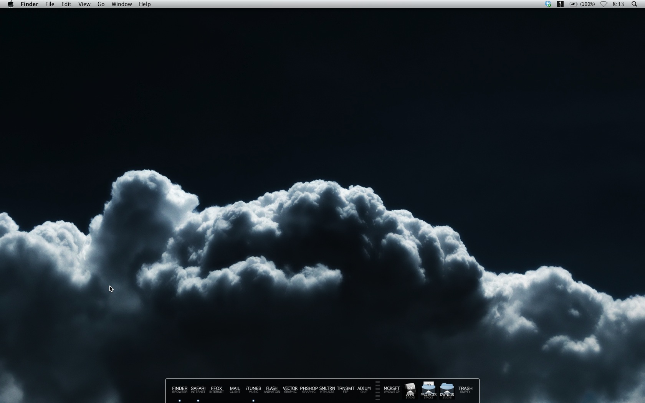Open the Wi-Fi status menu
The height and width of the screenshot is (403, 645).
[x=604, y=4]
